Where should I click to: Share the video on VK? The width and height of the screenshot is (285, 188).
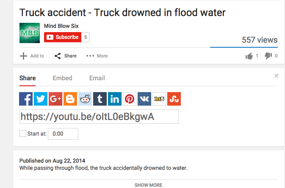[144, 99]
